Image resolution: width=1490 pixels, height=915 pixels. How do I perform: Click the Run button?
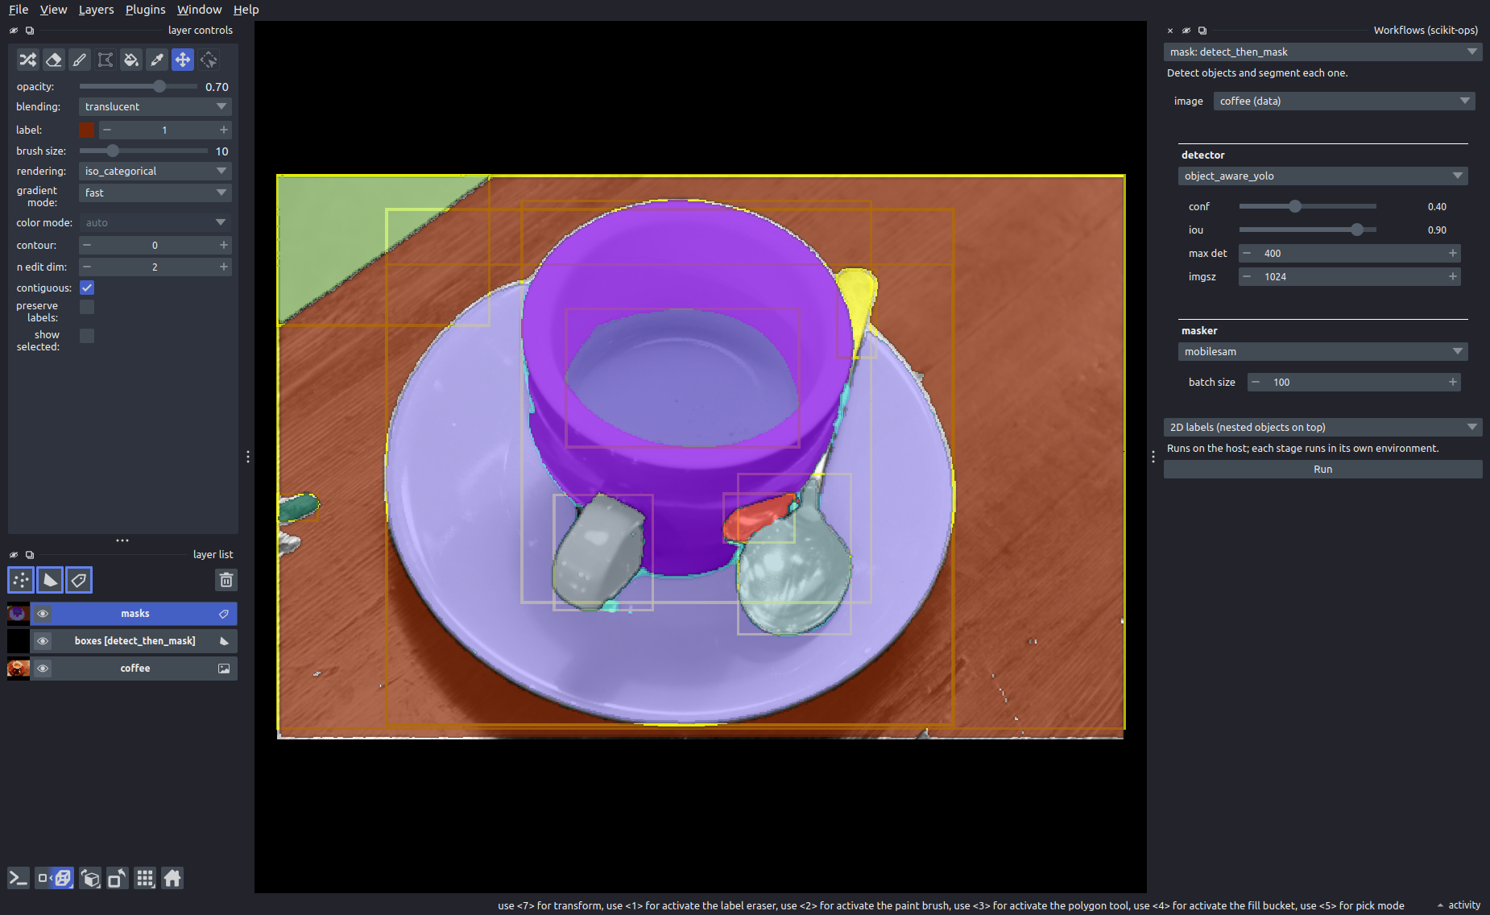pyautogui.click(x=1322, y=470)
